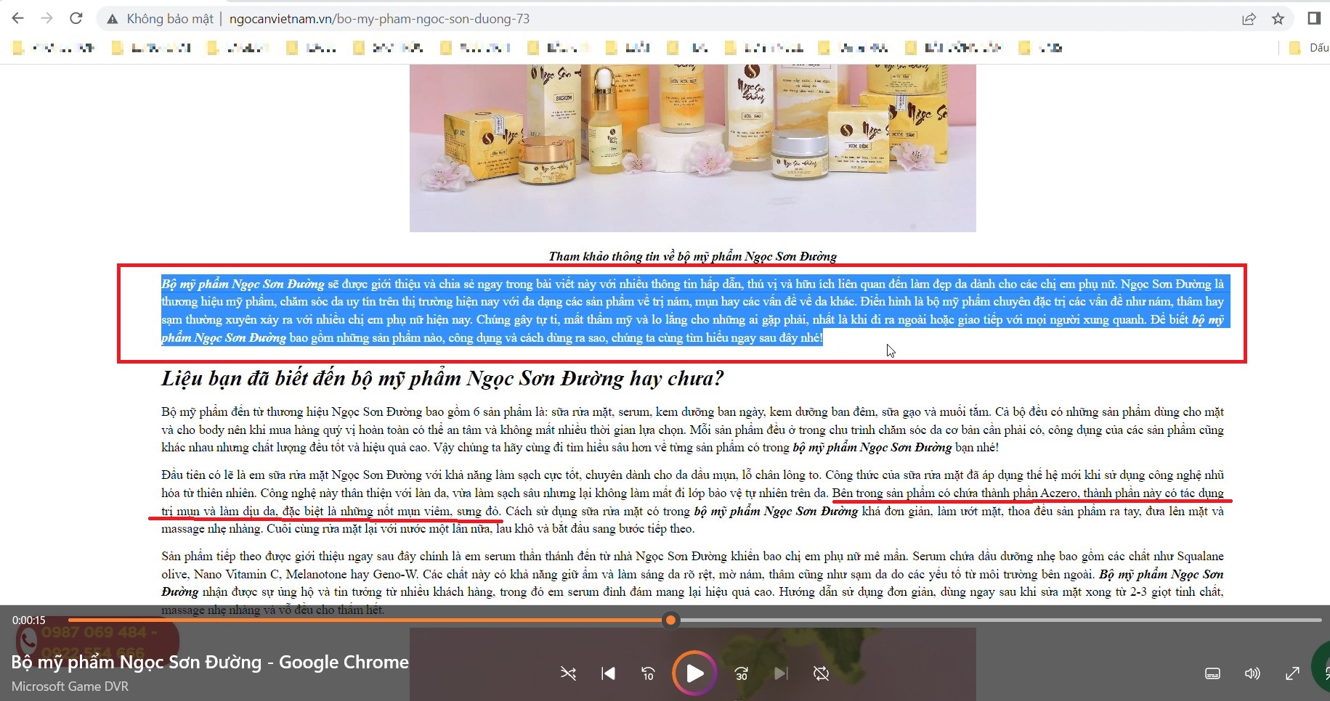Open the browser side panel
This screenshot has width=1330, height=701.
pos(1313,19)
